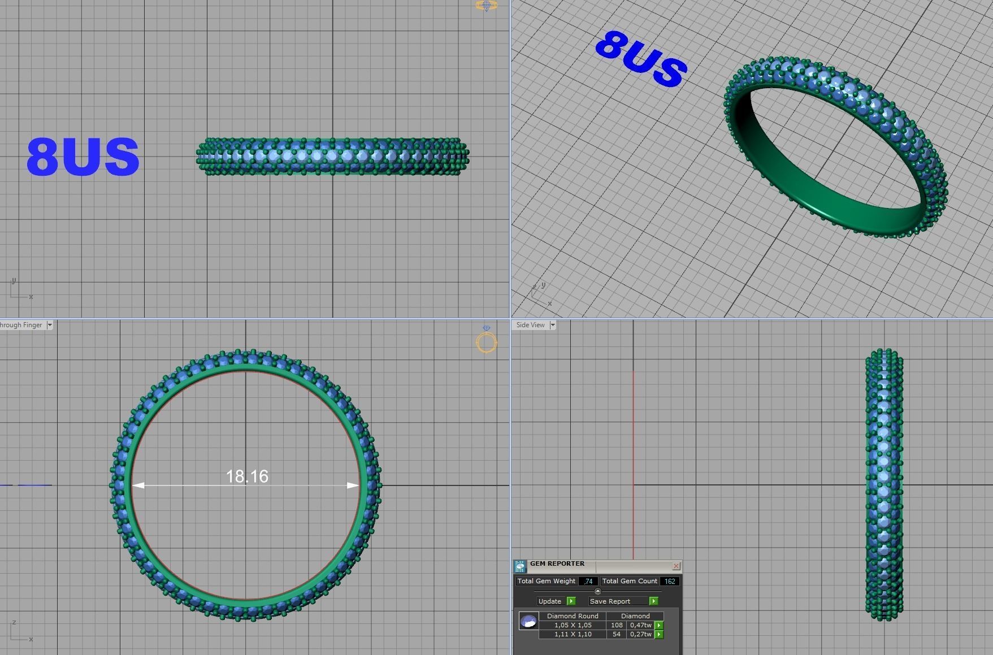Click the 18.16 dimension label

pyautogui.click(x=247, y=476)
